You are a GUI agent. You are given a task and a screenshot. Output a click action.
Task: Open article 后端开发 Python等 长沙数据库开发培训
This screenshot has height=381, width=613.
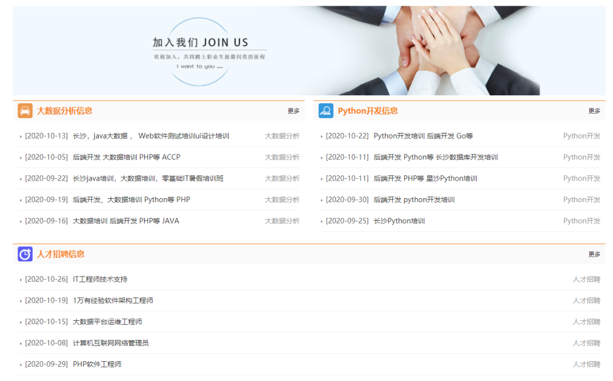click(x=435, y=157)
